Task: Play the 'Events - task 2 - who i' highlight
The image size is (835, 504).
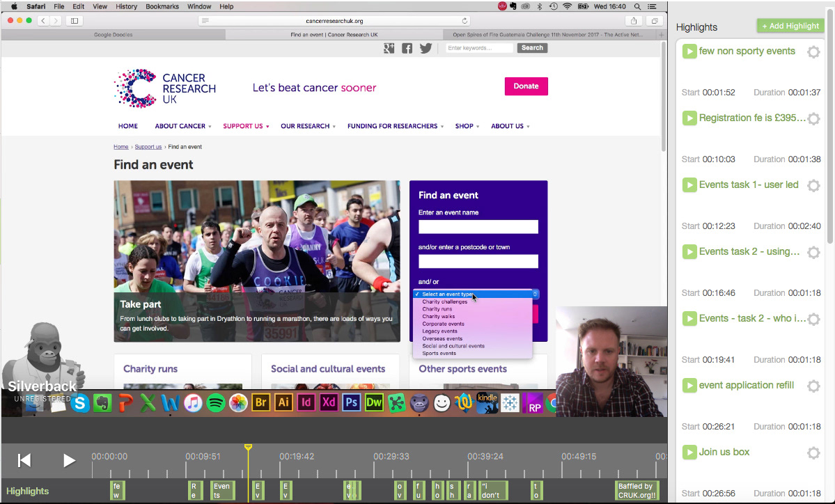Action: pos(689,318)
